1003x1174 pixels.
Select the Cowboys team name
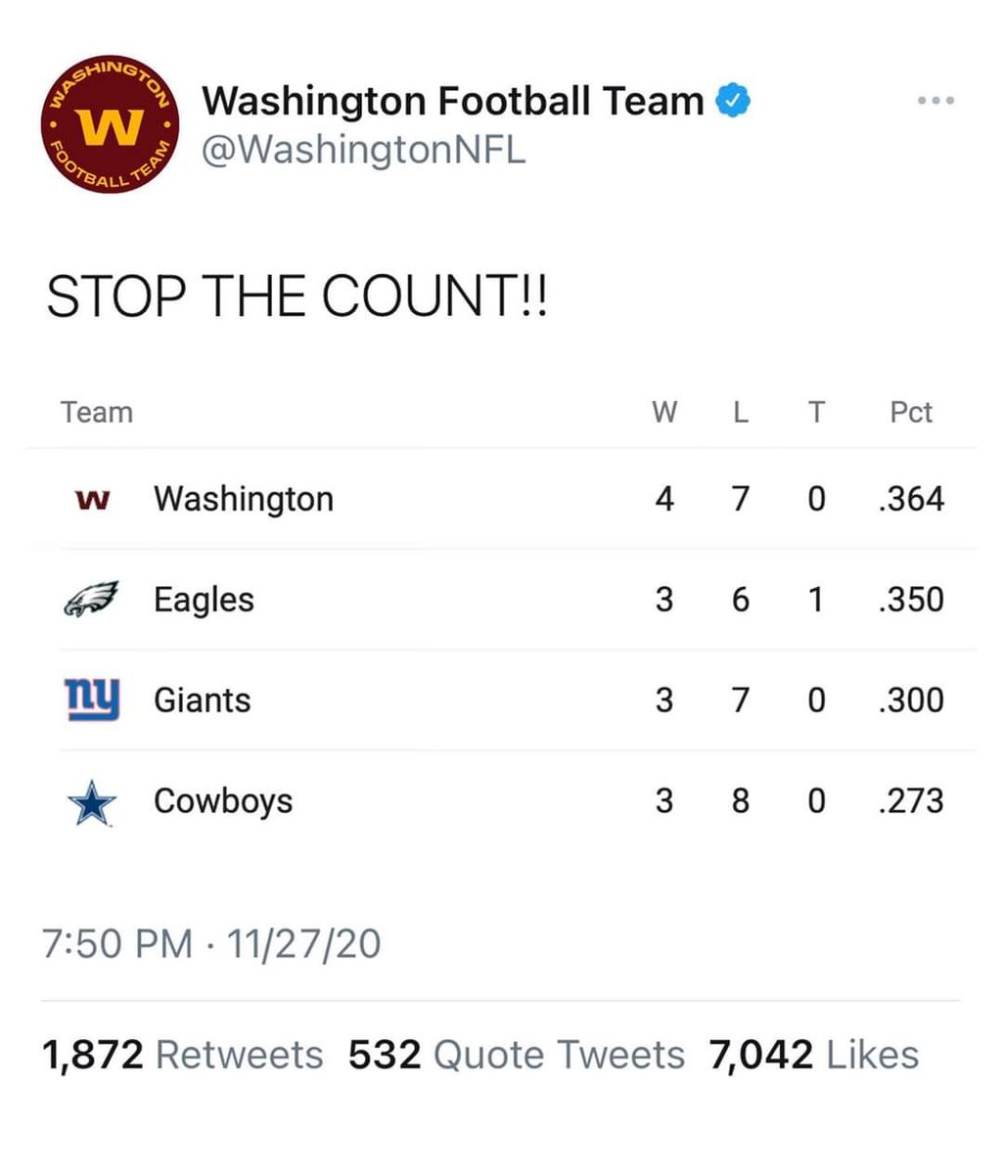click(223, 801)
